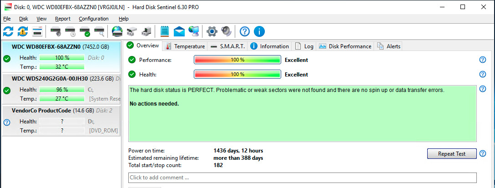Click the Health gradient bar in Overview
495x188 pixels.
tap(237, 75)
